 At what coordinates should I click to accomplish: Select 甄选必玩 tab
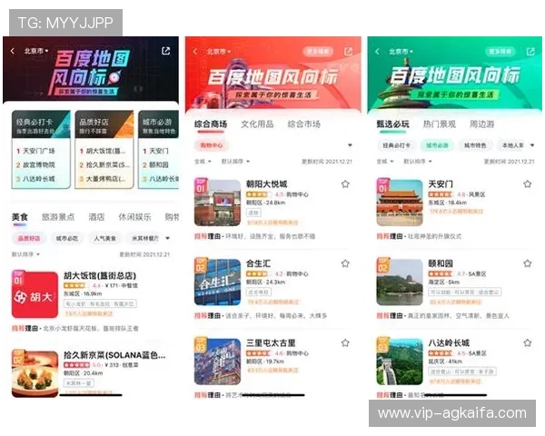[392, 124]
